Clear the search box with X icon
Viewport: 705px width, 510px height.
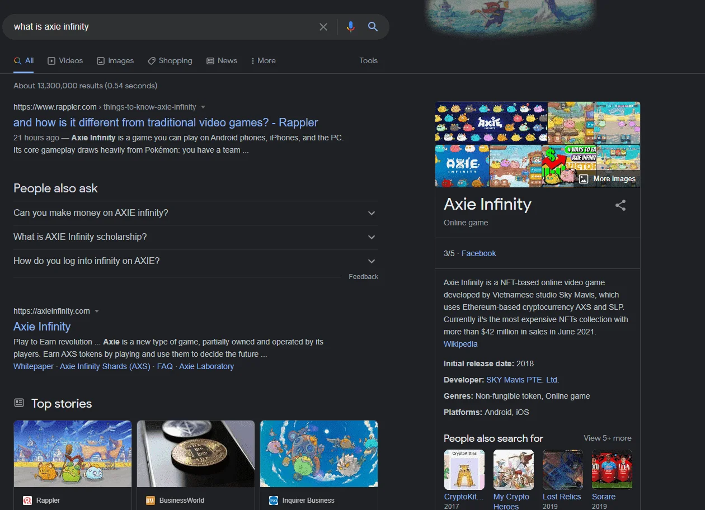323,27
